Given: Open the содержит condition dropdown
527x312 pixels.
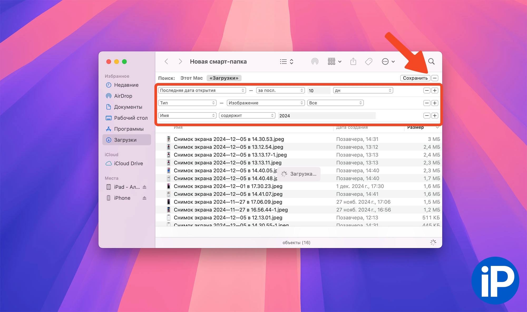Looking at the screenshot, I should pos(247,115).
